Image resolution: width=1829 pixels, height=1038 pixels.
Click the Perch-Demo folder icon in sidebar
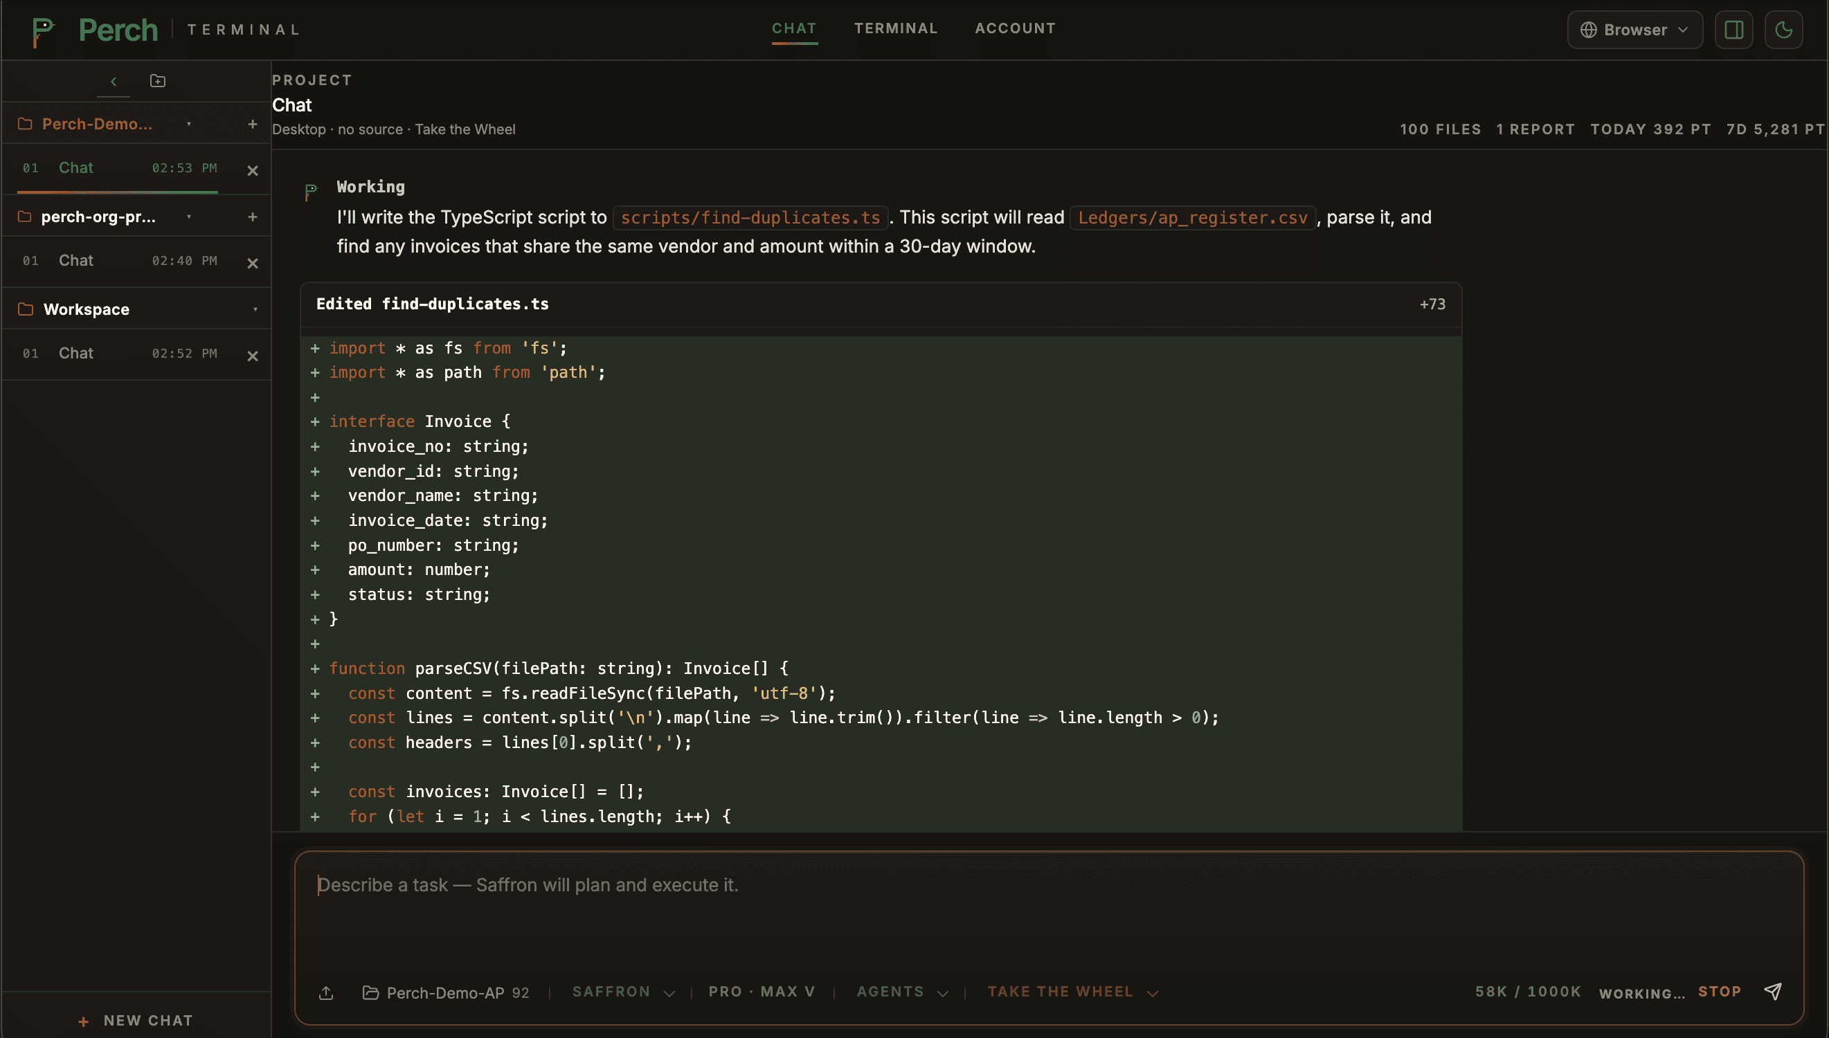[25, 124]
